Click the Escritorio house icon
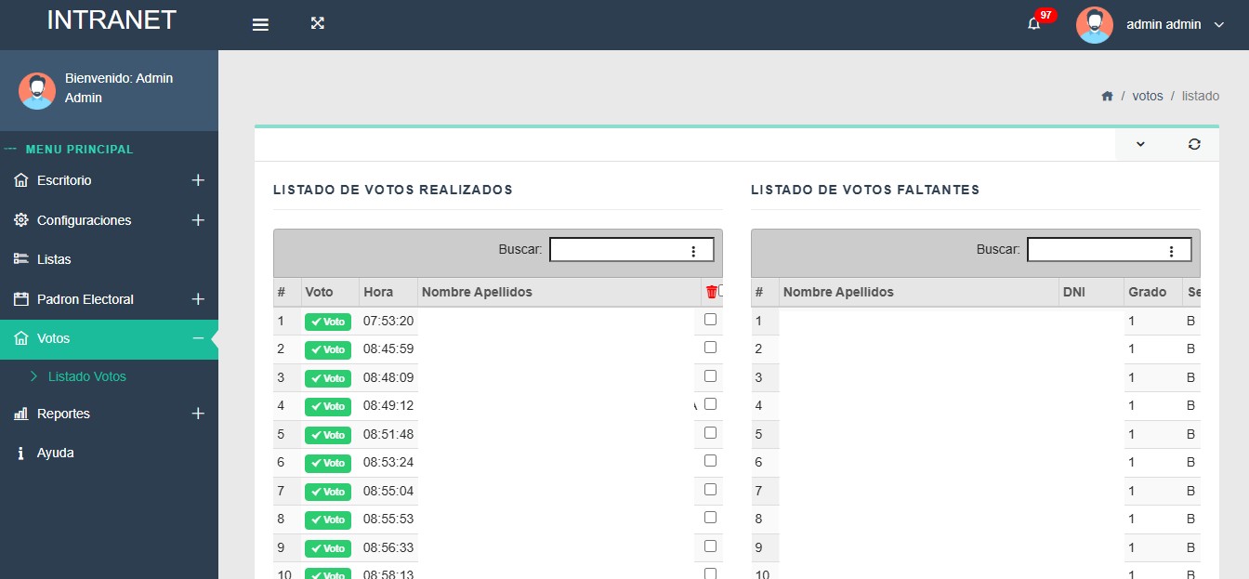1249x579 pixels. 21,180
